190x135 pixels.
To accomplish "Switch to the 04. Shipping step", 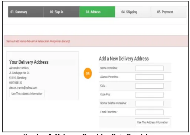I will pyautogui.click(x=133, y=12).
